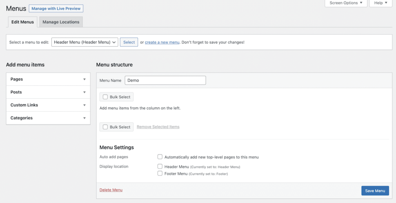Expand the Posts accordion arrow
This screenshot has width=396, height=203.
84,92
